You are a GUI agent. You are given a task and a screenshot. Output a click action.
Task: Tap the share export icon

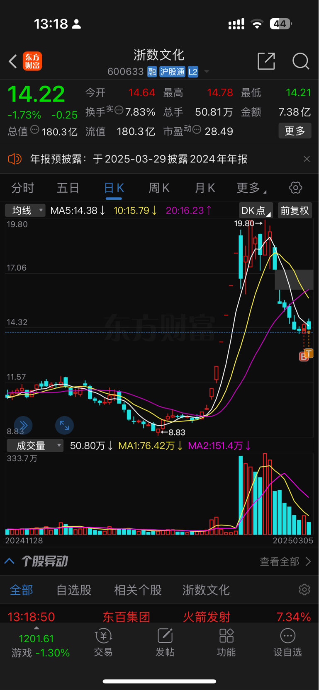tap(266, 61)
